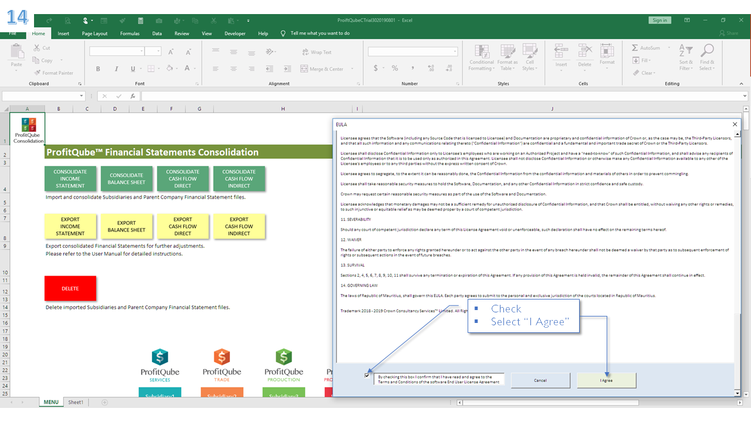Viewport: 751px width, 422px height.
Task: Toggle Bold formatting
Action: pyautogui.click(x=98, y=69)
